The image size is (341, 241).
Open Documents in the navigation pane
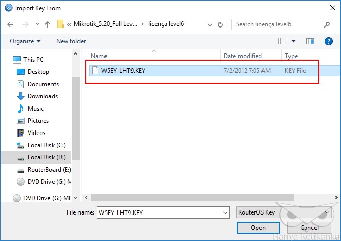tap(43, 84)
